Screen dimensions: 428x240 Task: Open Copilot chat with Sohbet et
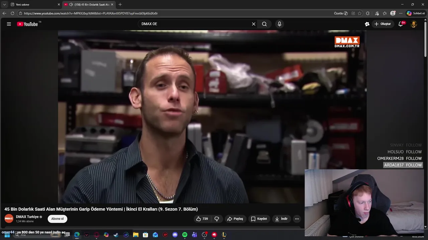coord(416,13)
